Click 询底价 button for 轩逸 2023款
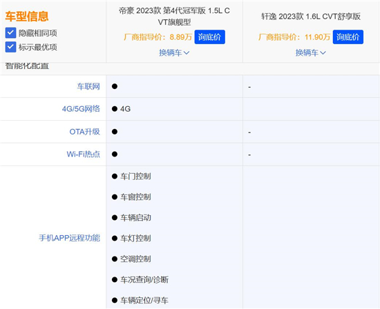The image size is (380, 309). 348,37
